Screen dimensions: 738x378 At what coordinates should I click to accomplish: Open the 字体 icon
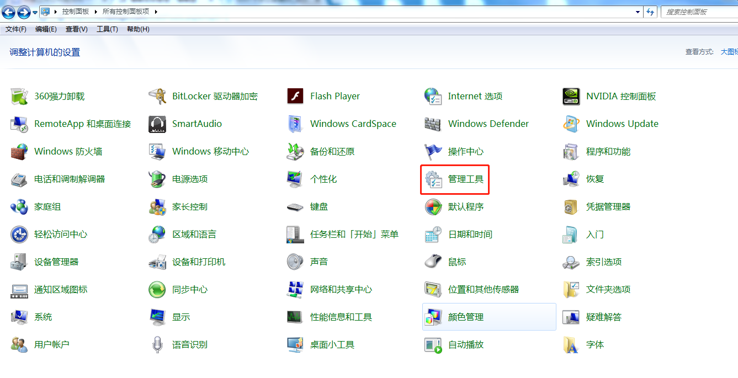(571, 344)
